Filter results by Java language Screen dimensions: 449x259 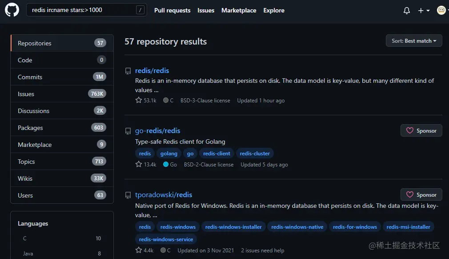pos(62,253)
